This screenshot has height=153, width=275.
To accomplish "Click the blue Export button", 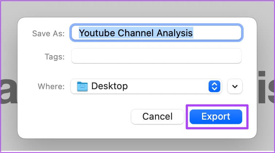I will [x=216, y=117].
